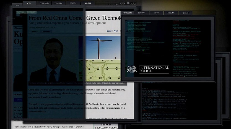Open the VOLUME tab
Screen dimensions: 231x129
[x=171, y=13]
